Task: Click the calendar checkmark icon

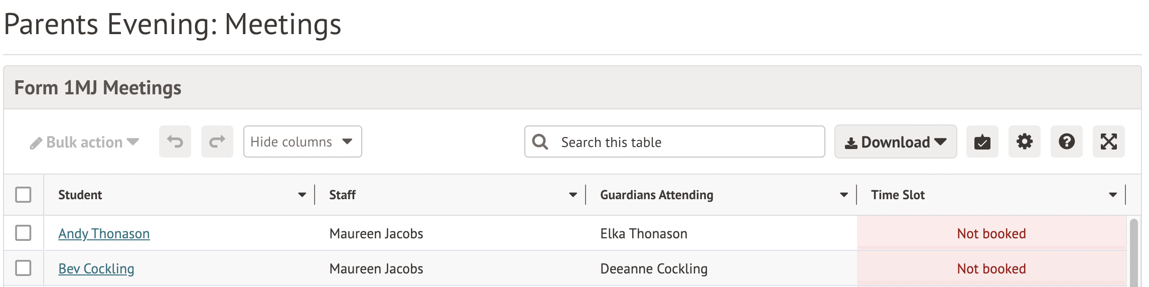Action: [x=982, y=141]
